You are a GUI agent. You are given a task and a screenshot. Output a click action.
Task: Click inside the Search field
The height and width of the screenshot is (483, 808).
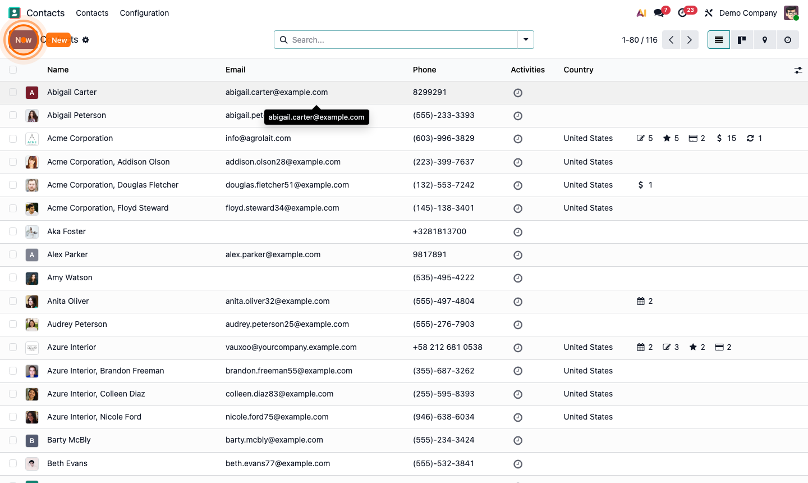tap(393, 40)
